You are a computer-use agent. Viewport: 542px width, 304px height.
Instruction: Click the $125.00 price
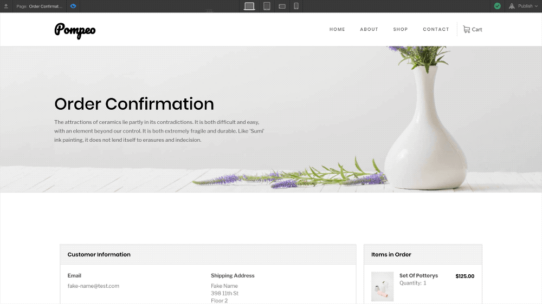[x=465, y=276]
